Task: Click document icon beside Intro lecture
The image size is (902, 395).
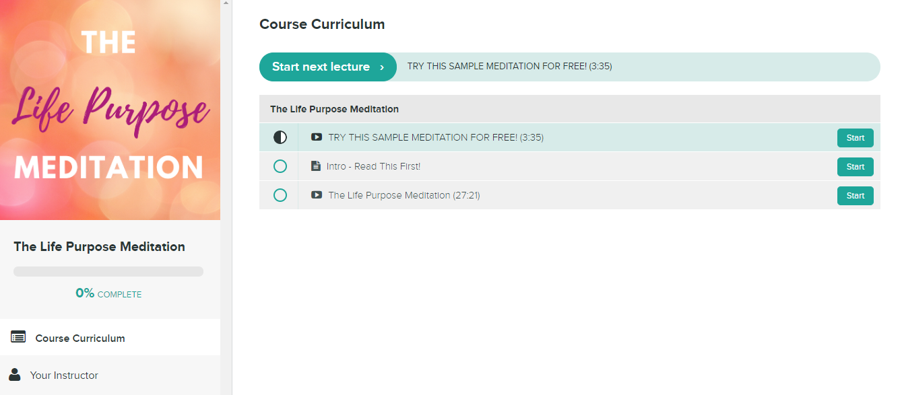Action: click(315, 166)
